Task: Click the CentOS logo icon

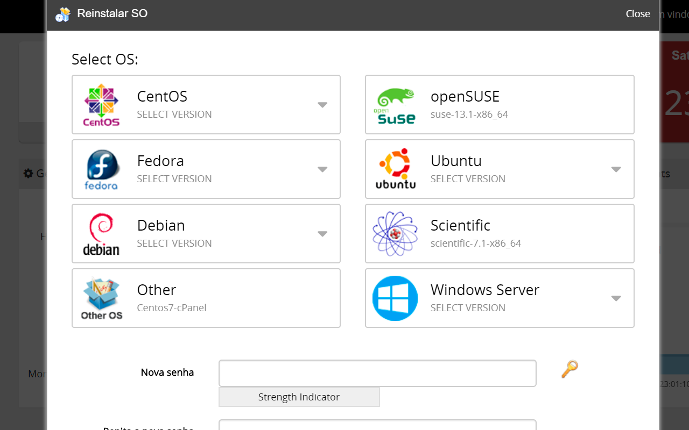Action: coord(101,105)
